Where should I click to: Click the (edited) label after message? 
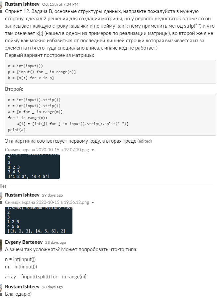145,141
